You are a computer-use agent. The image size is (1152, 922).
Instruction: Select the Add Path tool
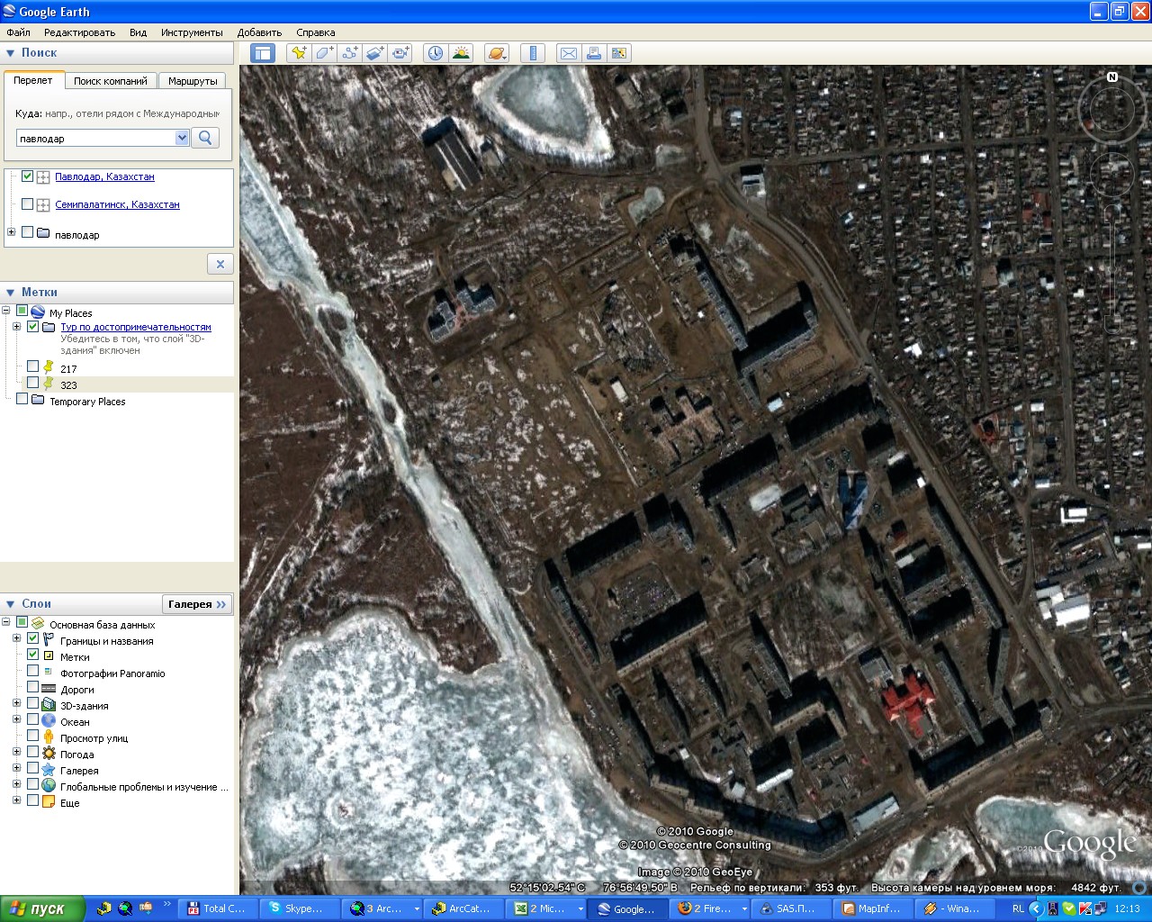click(349, 53)
